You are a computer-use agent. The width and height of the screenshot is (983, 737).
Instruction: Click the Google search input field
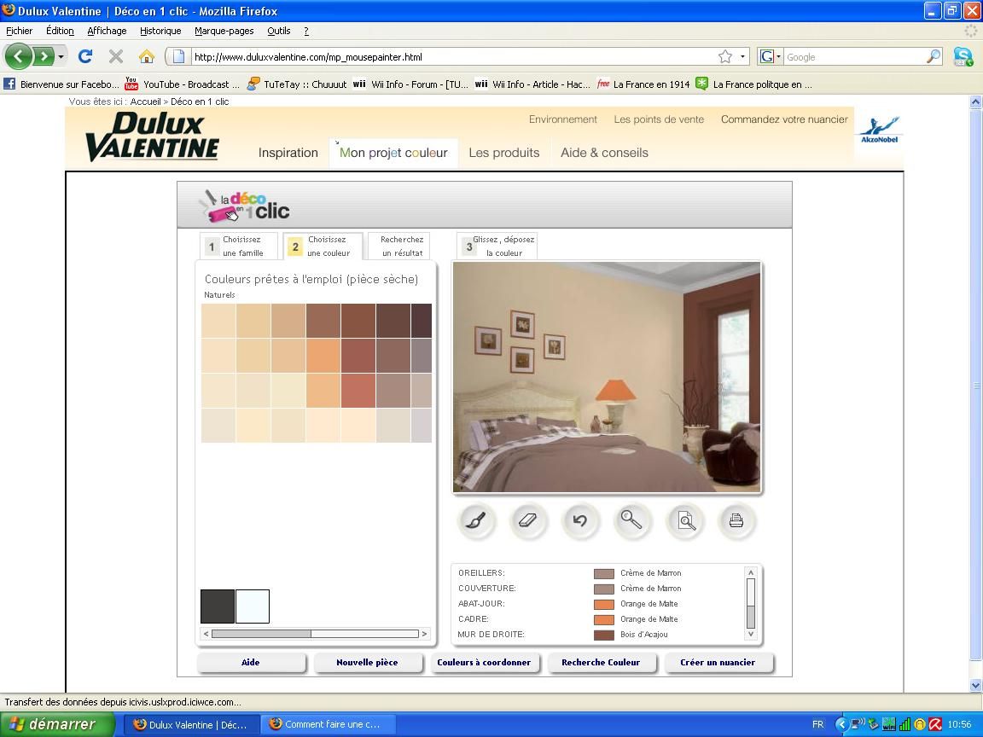pyautogui.click(x=853, y=57)
